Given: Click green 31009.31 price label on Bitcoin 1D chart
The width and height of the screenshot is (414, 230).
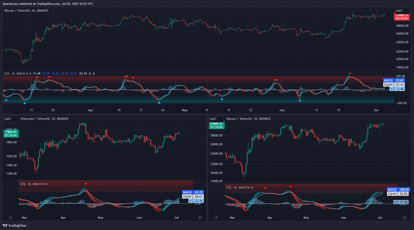Looking at the screenshot, I should [x=216, y=125].
